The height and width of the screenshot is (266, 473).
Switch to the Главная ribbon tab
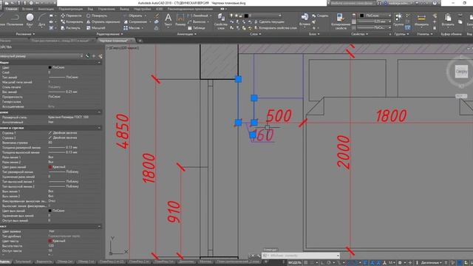pyautogui.click(x=12, y=9)
